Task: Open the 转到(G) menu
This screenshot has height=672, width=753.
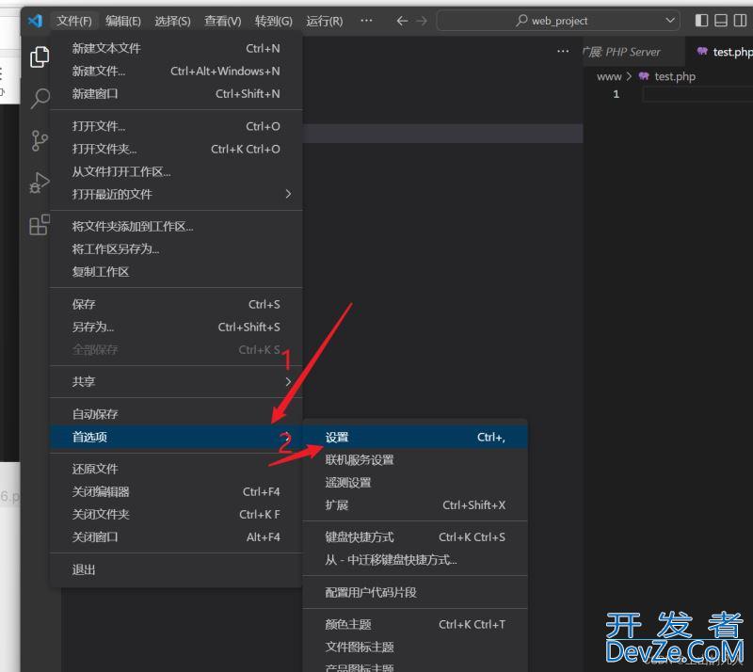Action: (274, 21)
